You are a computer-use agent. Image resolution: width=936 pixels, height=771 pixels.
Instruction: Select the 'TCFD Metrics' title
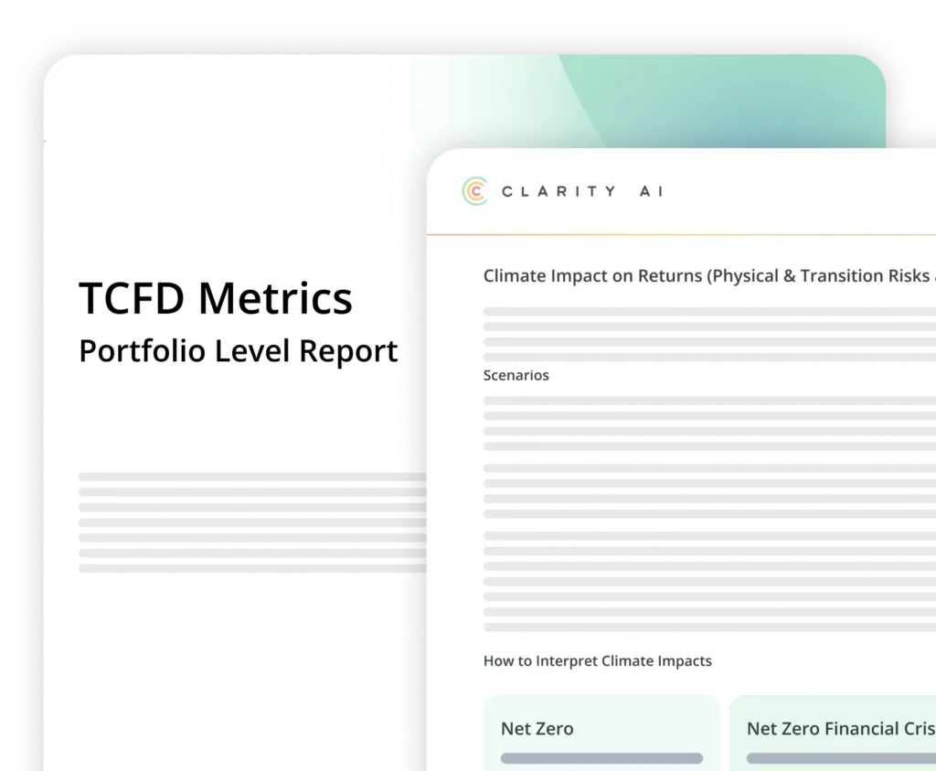(x=216, y=298)
